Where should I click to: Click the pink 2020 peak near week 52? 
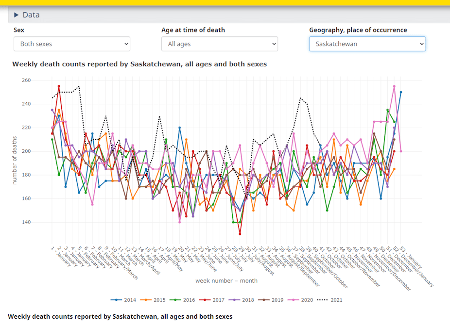(394, 86)
